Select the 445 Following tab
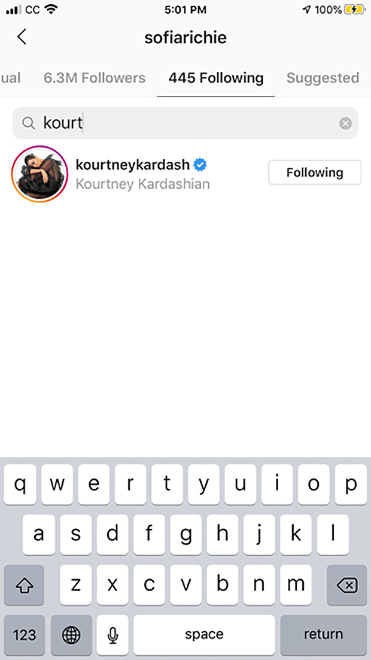This screenshot has width=371, height=660. 216,78
